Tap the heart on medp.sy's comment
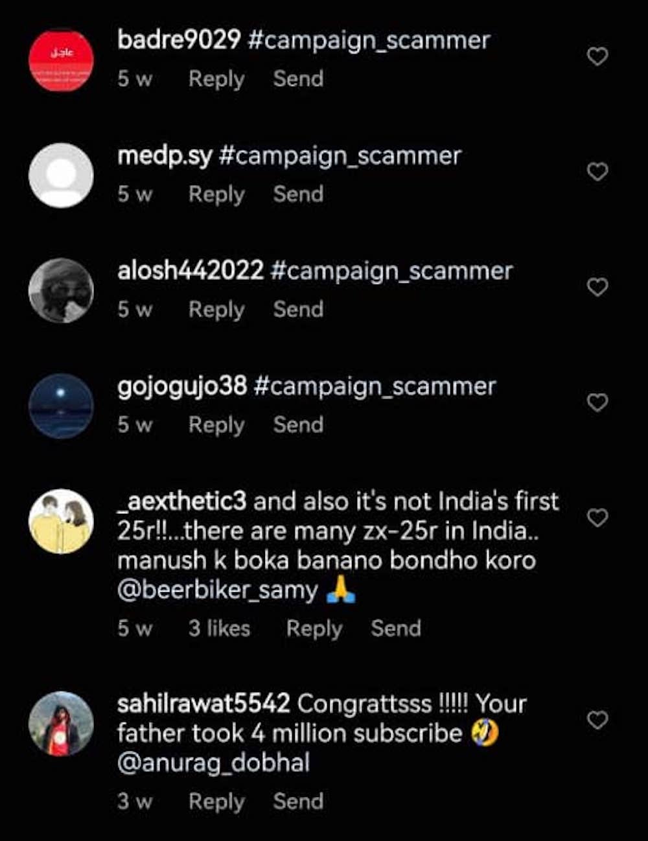Screen dimensions: 648x841 coord(597,172)
